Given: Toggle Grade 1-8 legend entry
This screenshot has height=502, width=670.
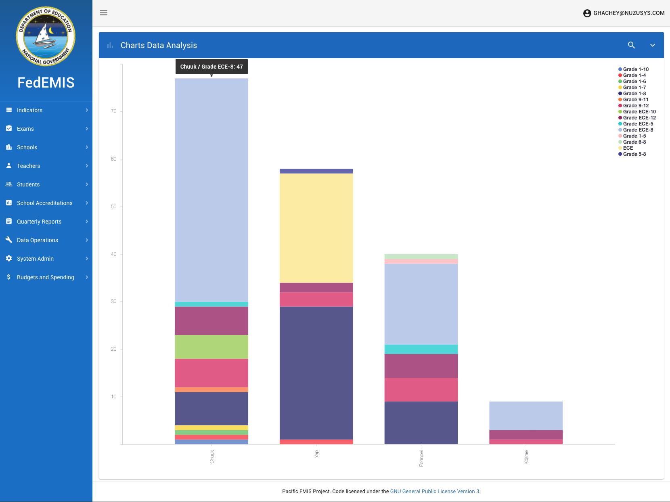Looking at the screenshot, I should [634, 94].
